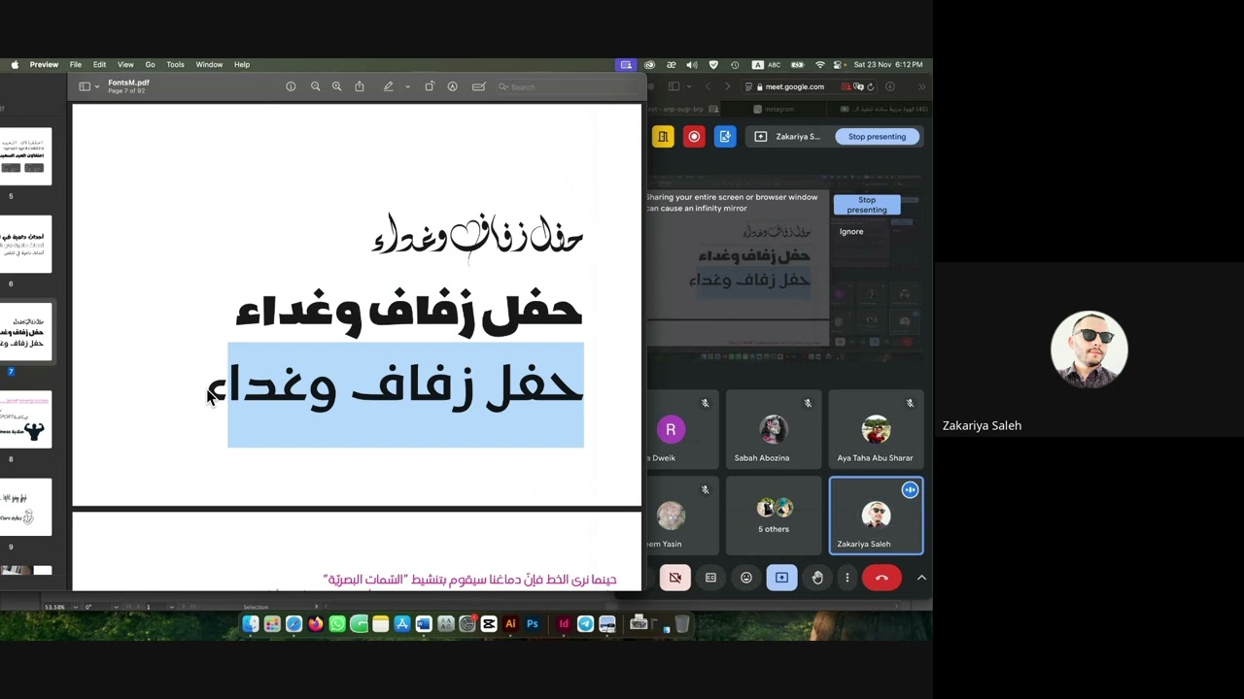Image resolution: width=1244 pixels, height=699 pixels.
Task: Zoom in in the Preview toolbar
Action: tap(336, 86)
